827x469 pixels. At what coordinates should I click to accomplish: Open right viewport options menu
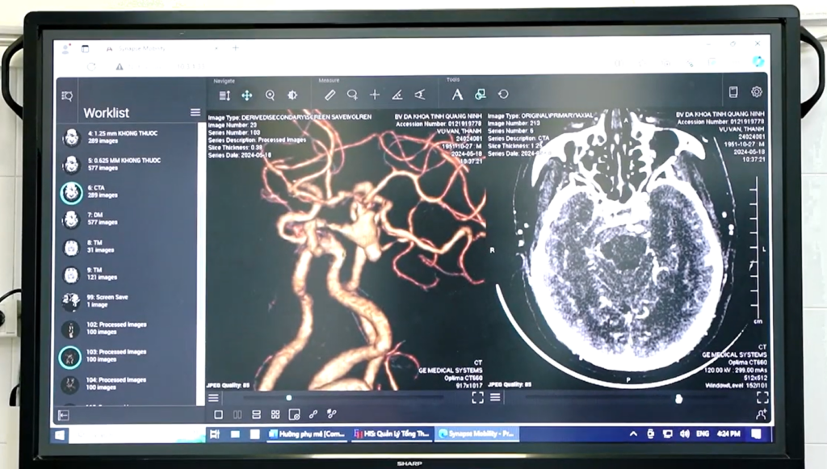click(495, 398)
